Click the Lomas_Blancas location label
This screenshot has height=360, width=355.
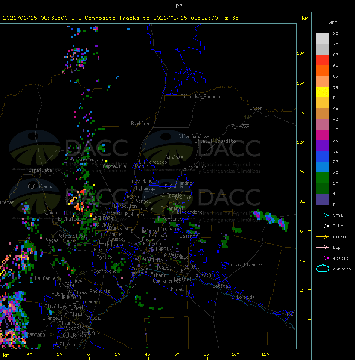tap(245, 265)
